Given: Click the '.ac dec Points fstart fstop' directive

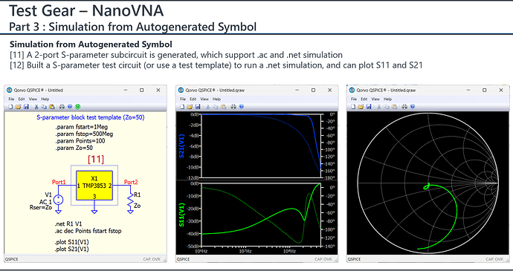Looking at the screenshot, I should click(88, 231).
